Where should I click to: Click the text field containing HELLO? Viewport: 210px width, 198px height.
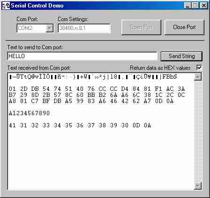(82, 56)
